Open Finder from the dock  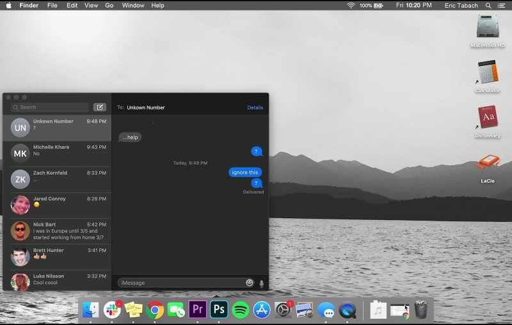(x=90, y=310)
